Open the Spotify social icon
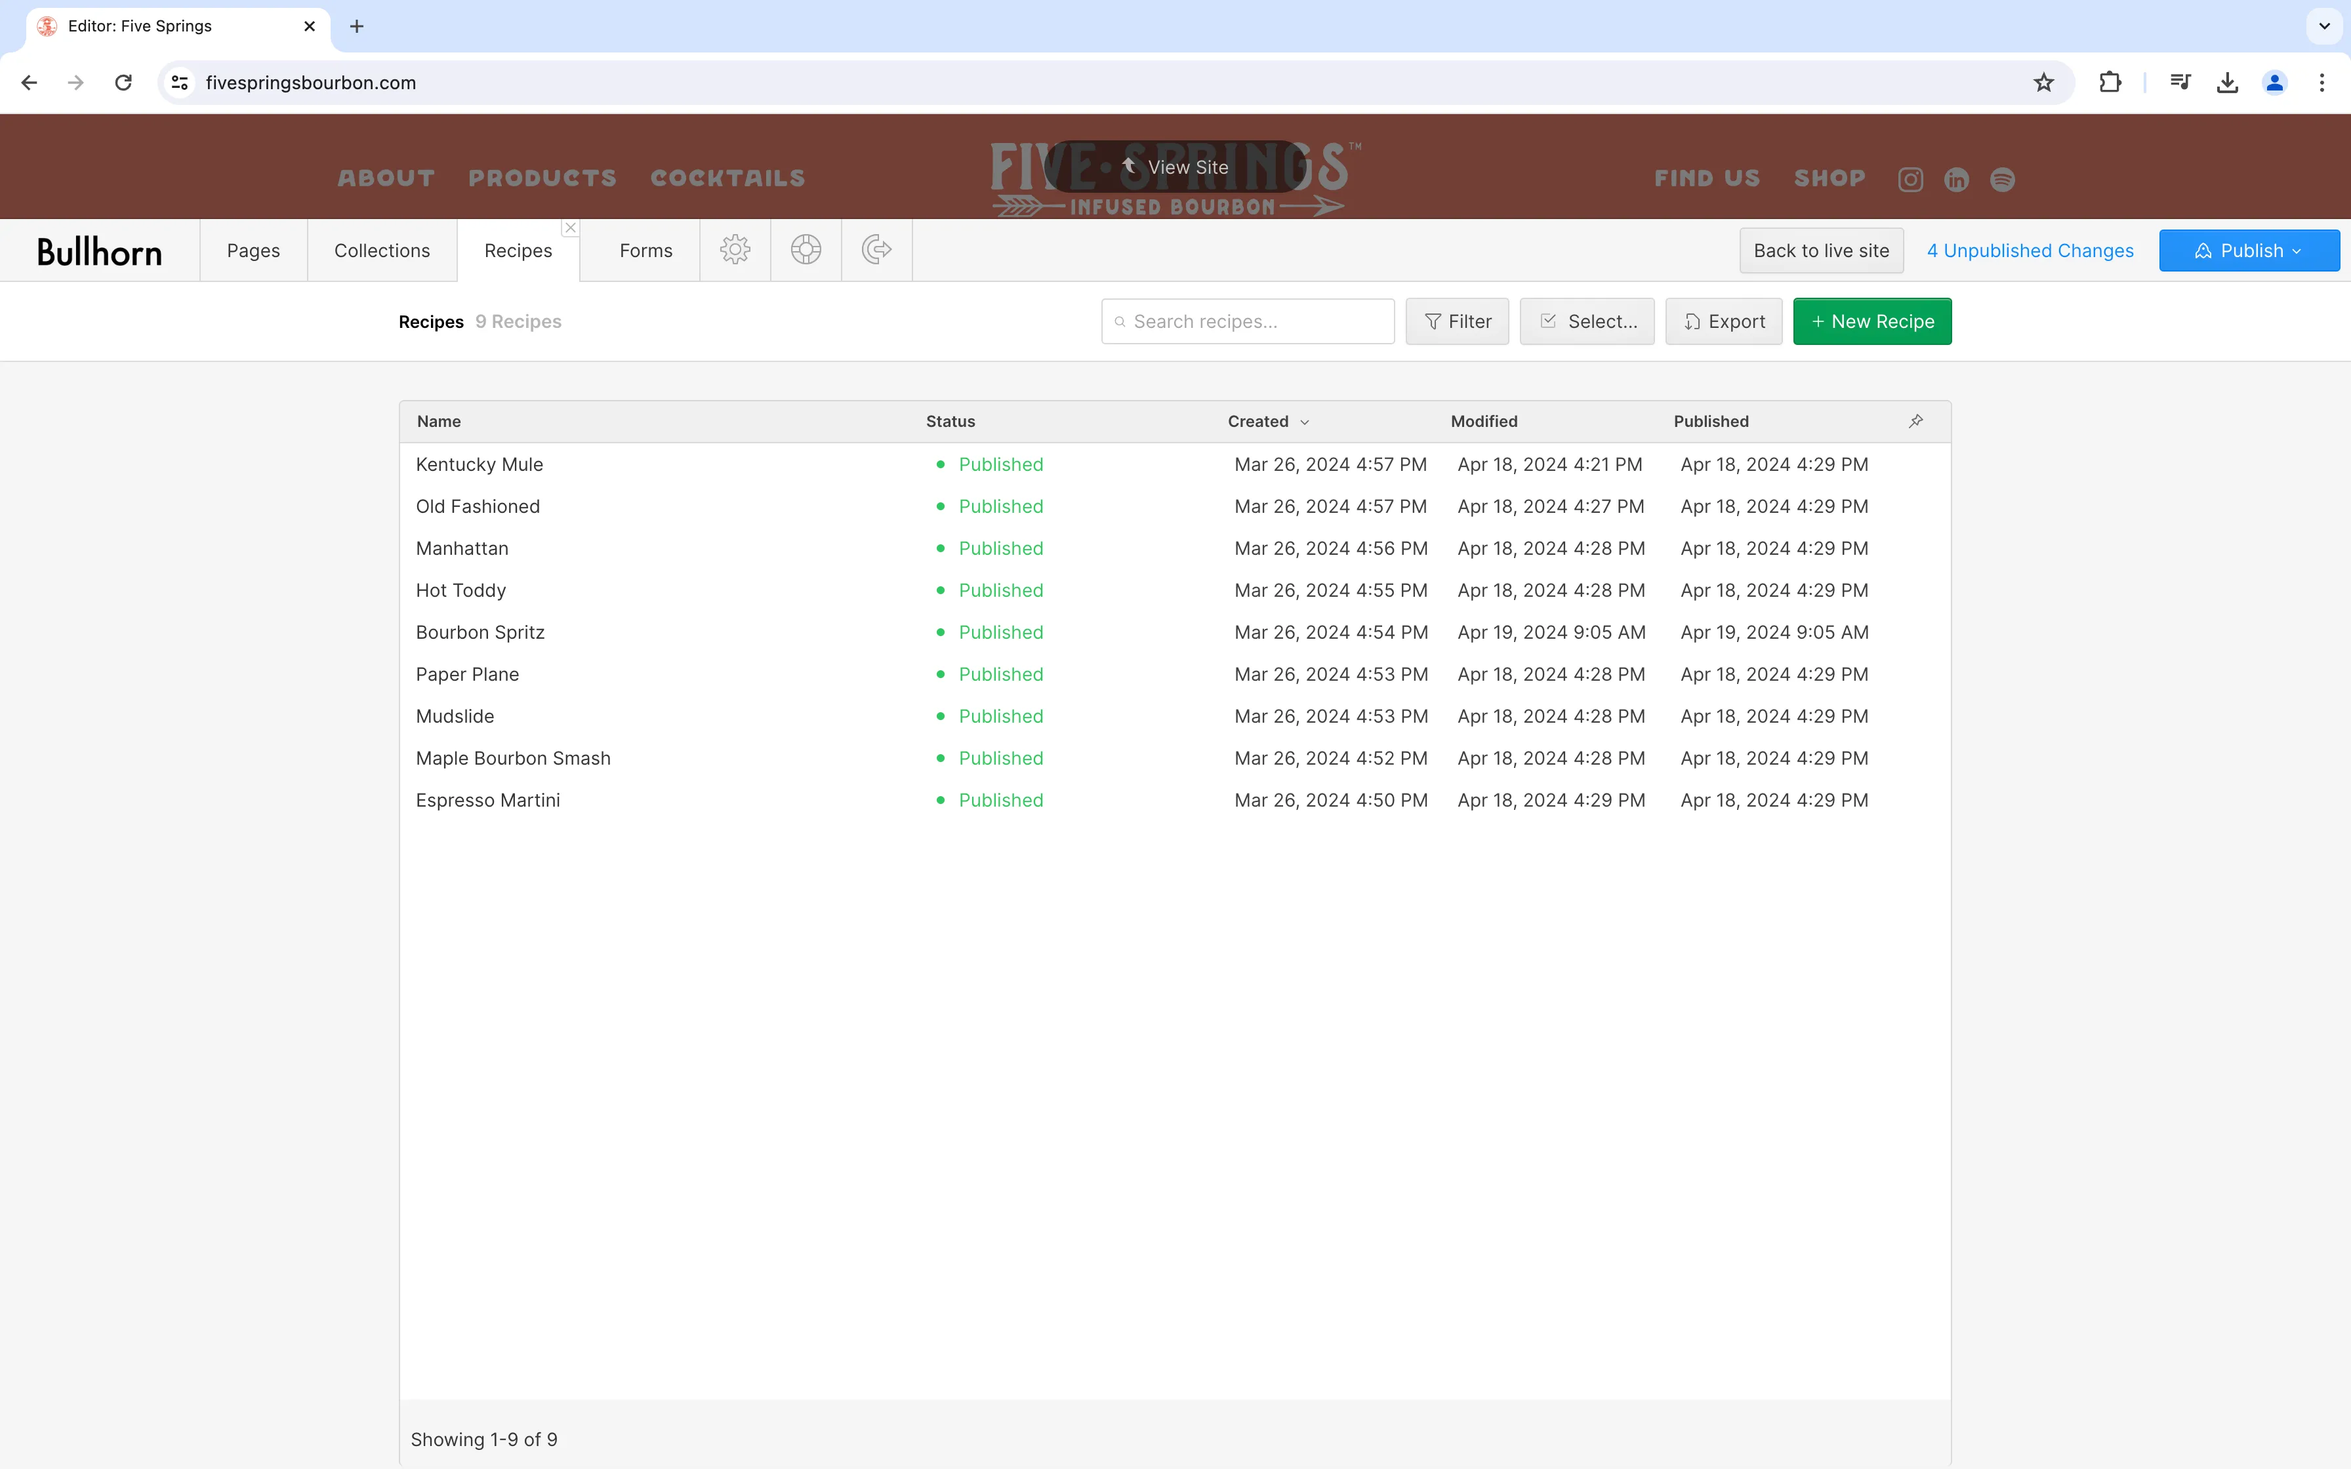 [x=2002, y=179]
